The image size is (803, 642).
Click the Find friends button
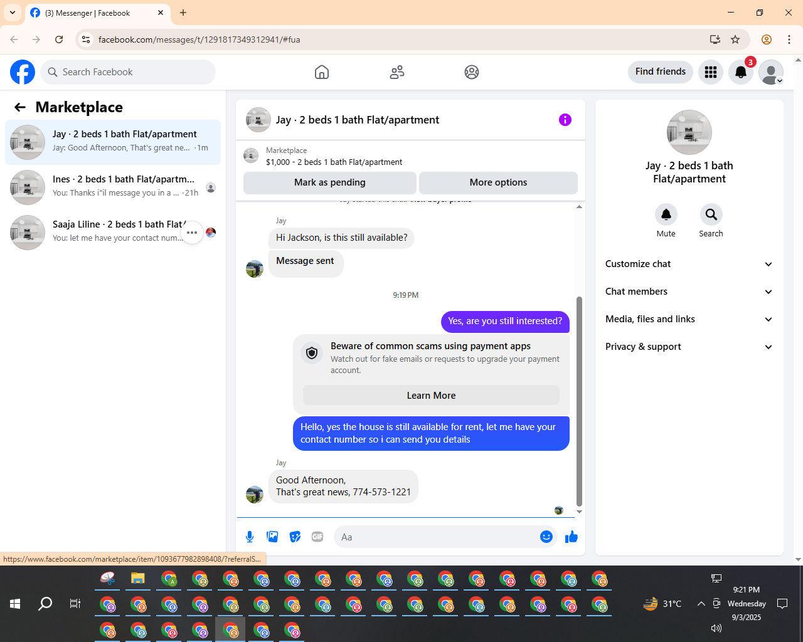[x=661, y=72]
